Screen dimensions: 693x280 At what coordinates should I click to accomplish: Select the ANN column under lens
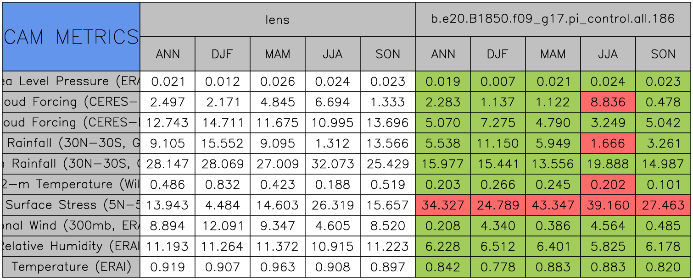(168, 54)
